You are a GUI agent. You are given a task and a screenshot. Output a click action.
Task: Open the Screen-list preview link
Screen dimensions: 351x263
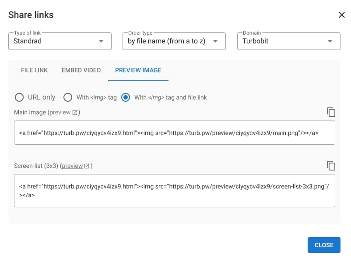click(x=72, y=166)
